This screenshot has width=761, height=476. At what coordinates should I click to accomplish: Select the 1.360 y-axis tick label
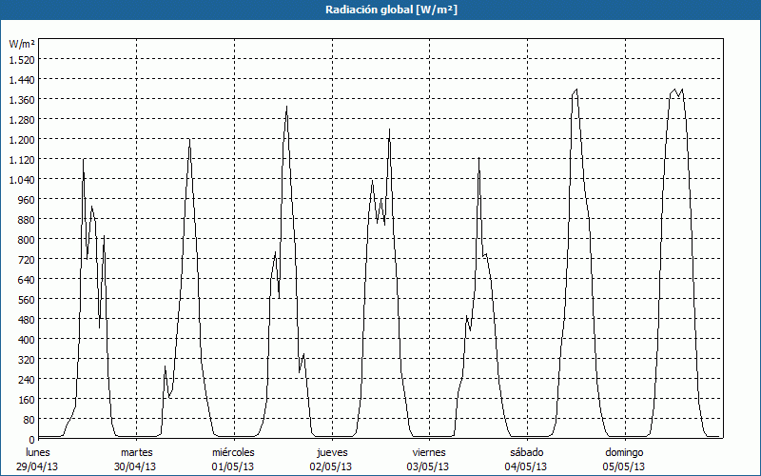tap(21, 99)
